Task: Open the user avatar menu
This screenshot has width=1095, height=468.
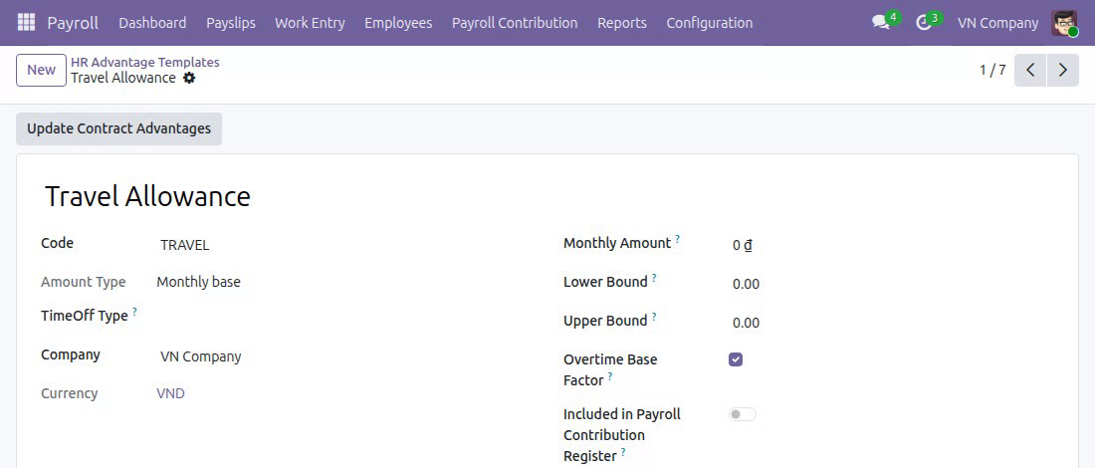Action: click(x=1064, y=23)
